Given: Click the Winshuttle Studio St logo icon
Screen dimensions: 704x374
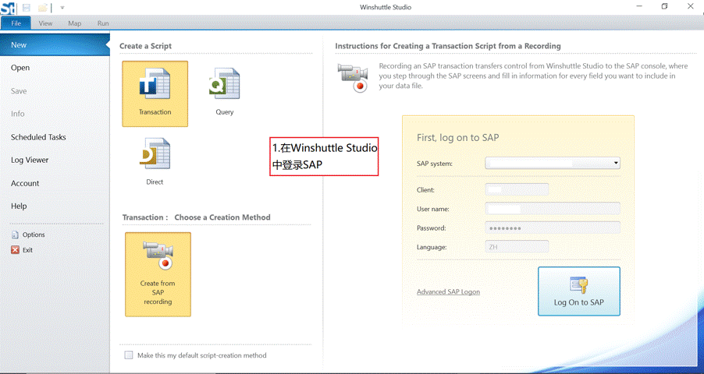Looking at the screenshot, I should (x=8, y=8).
